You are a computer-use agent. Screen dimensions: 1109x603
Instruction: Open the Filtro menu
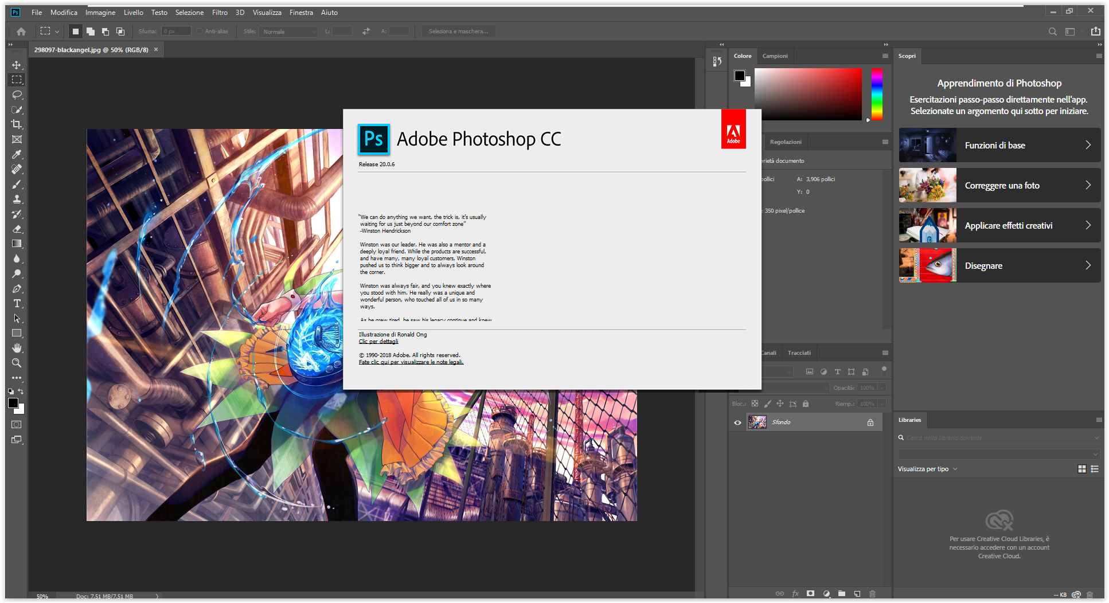pyautogui.click(x=220, y=13)
